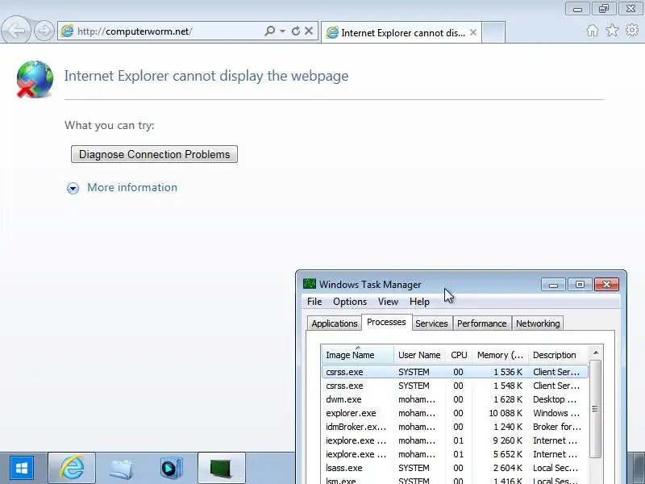Open the Tools gear icon

coord(632,30)
